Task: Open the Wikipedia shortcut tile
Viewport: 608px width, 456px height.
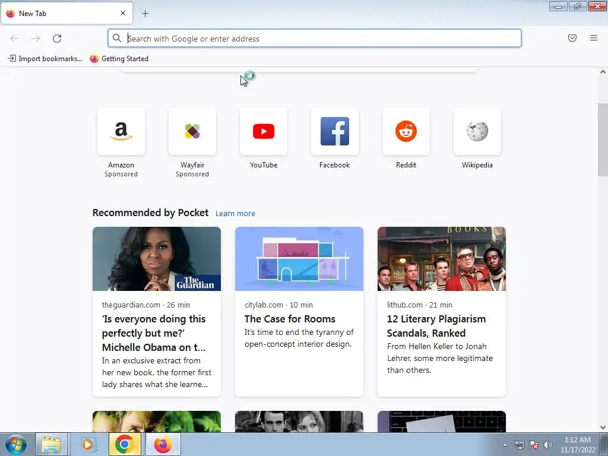Action: 477,132
